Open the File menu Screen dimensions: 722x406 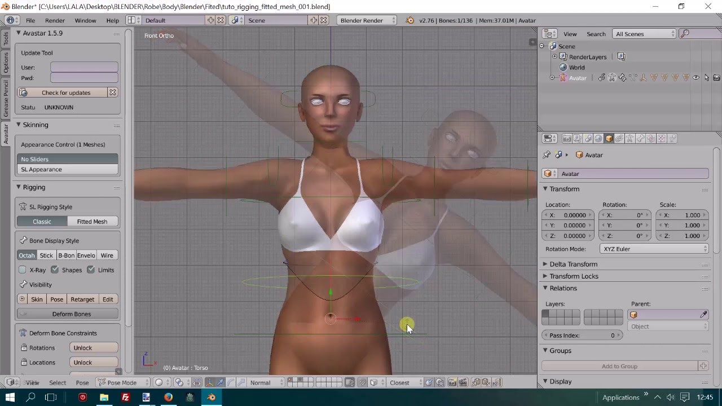click(30, 20)
